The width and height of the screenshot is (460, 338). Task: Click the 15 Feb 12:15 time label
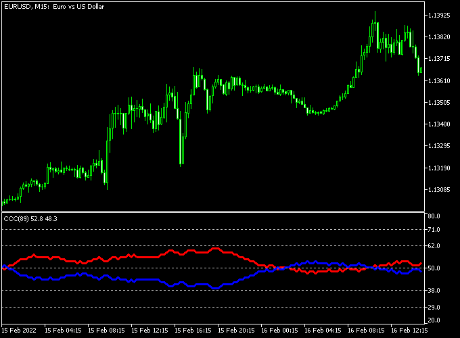coord(149,331)
